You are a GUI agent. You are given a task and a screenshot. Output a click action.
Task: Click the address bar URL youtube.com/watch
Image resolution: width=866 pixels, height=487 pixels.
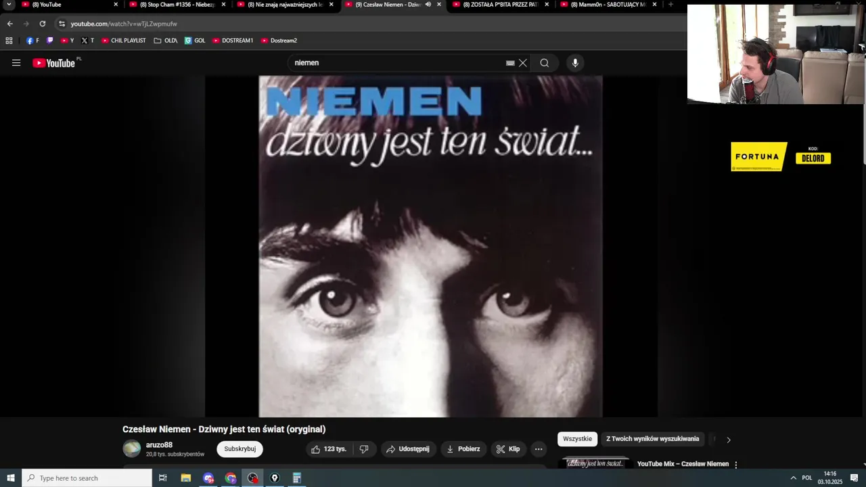point(124,24)
